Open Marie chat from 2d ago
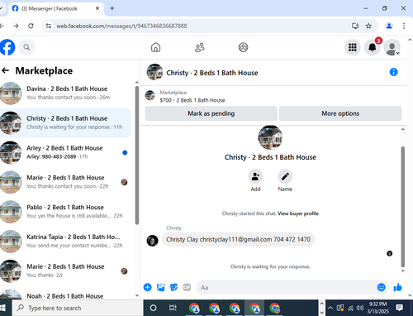Image resolution: width=413 pixels, height=316 pixels. [65, 271]
